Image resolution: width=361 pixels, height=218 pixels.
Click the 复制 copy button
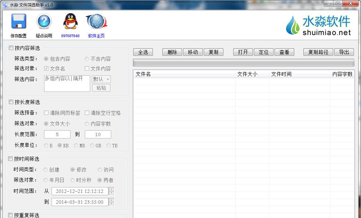tap(213, 52)
